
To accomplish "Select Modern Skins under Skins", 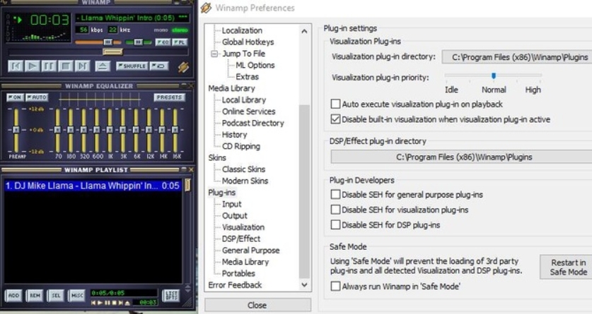I will click(245, 181).
